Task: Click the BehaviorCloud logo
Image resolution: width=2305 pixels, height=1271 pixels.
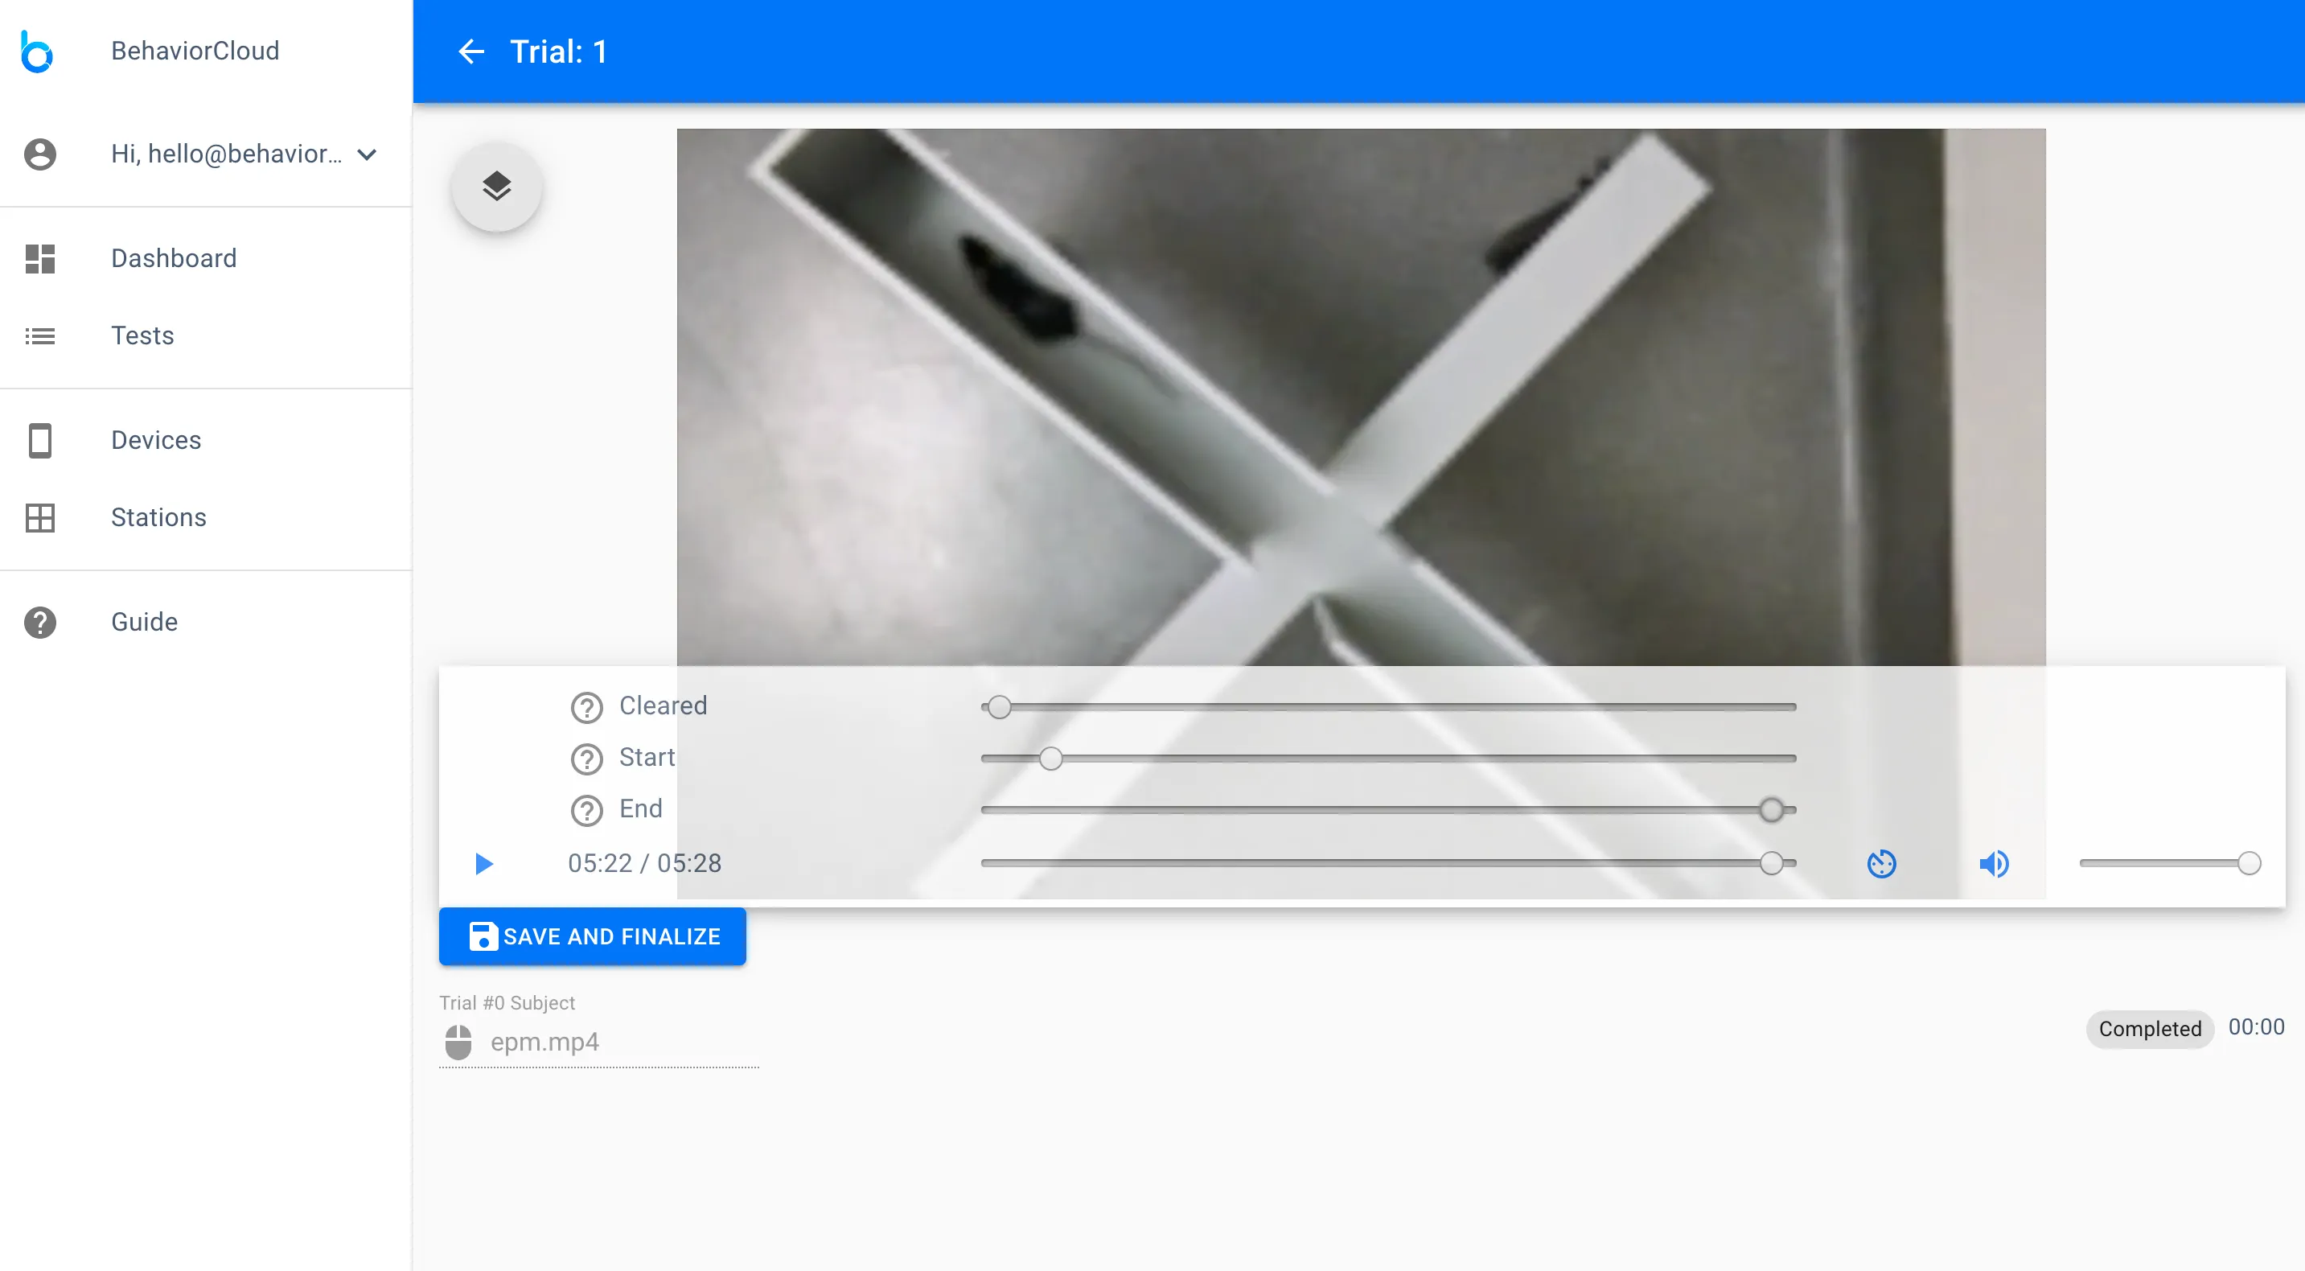Action: 38,51
